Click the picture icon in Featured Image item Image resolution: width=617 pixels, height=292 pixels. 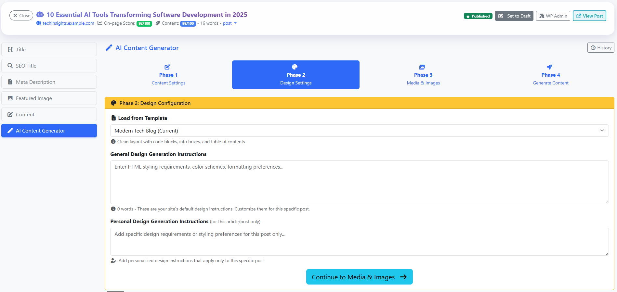[x=10, y=98]
